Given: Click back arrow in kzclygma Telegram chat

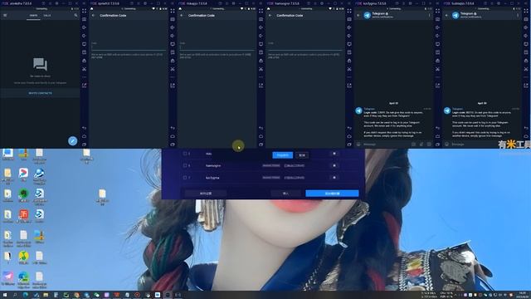Looking at the screenshot, I should tap(358, 15).
